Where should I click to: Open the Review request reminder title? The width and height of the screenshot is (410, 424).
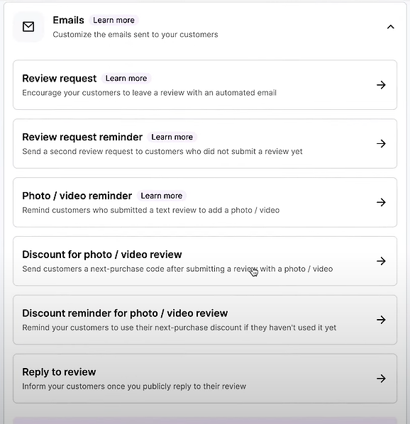82,137
